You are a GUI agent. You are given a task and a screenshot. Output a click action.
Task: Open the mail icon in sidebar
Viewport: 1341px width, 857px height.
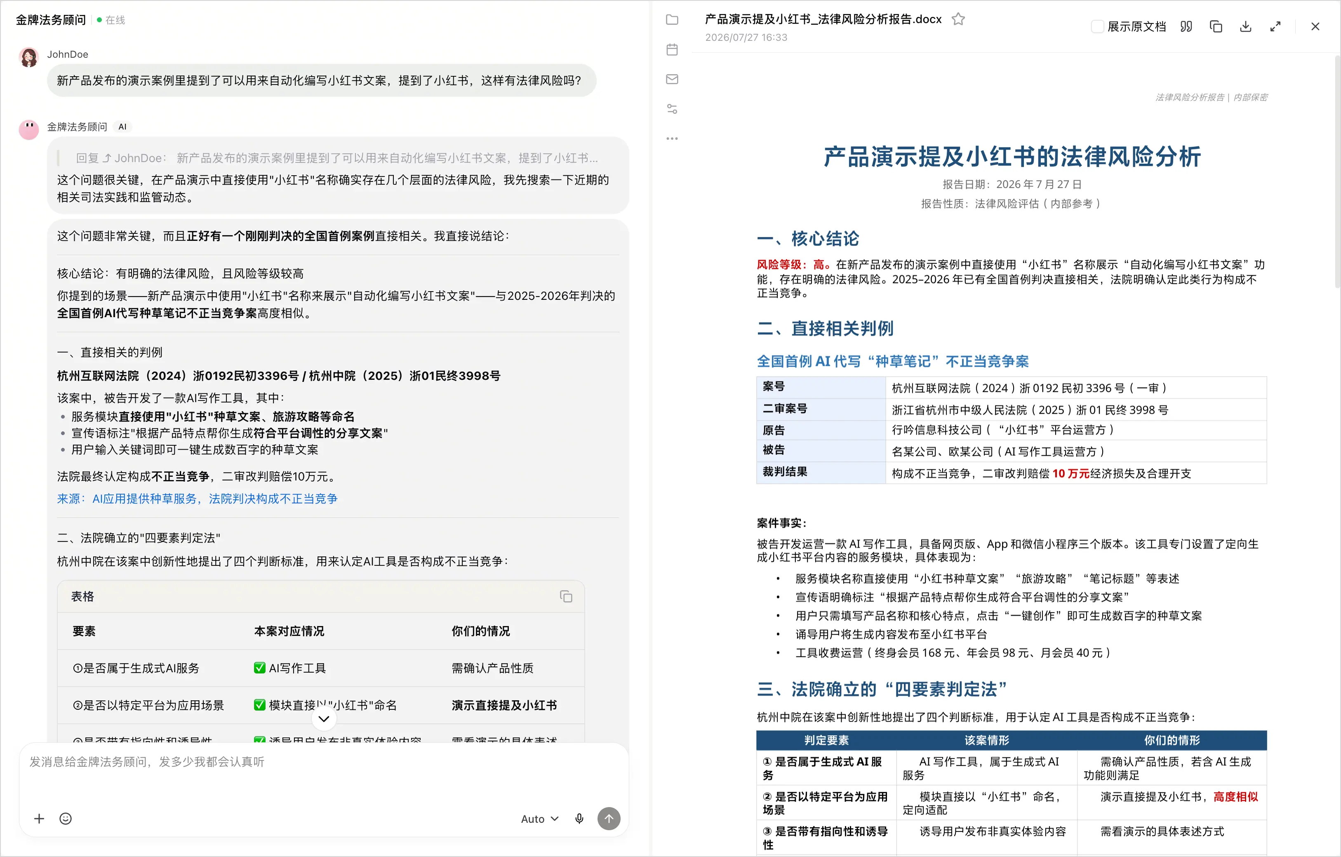click(x=672, y=79)
